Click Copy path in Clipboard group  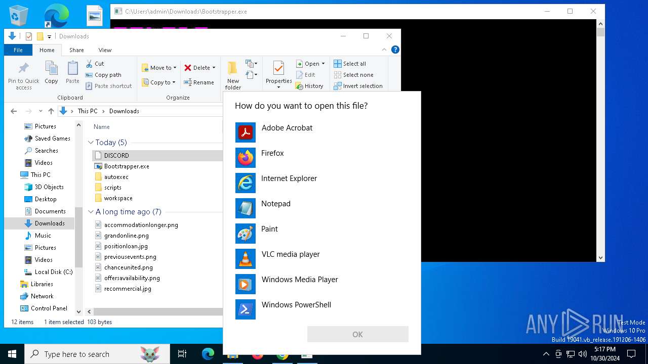(103, 75)
